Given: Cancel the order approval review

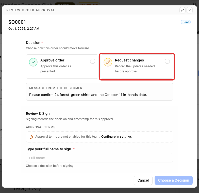Looking at the screenshot, I should click(143, 180).
